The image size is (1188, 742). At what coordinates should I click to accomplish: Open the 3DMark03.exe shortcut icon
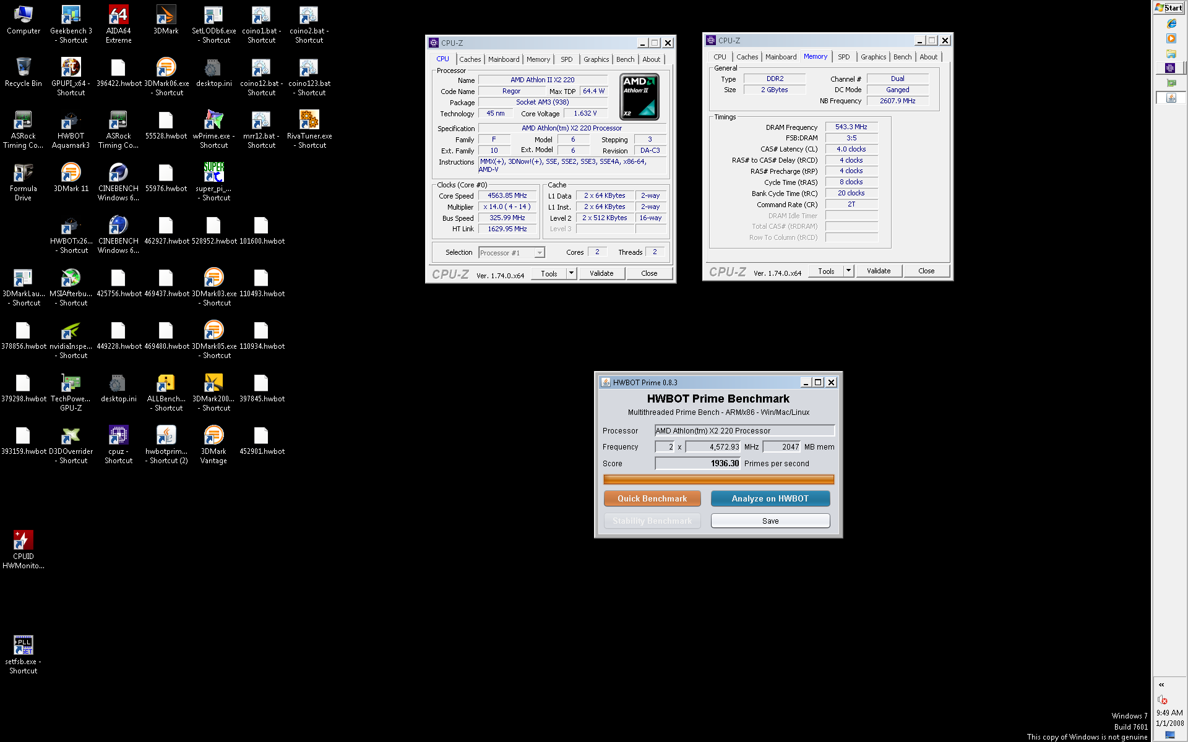pyautogui.click(x=213, y=288)
